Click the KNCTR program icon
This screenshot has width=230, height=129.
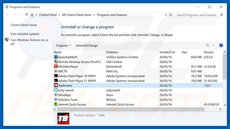56,71
